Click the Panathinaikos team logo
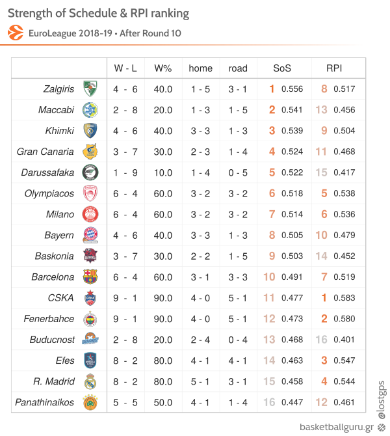The image size is (390, 436). (x=90, y=402)
